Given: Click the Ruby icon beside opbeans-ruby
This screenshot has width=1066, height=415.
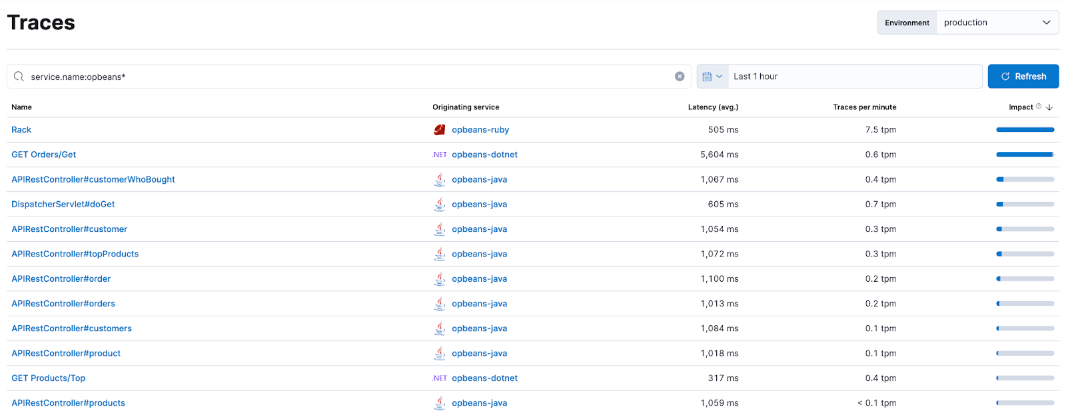Looking at the screenshot, I should point(440,130).
